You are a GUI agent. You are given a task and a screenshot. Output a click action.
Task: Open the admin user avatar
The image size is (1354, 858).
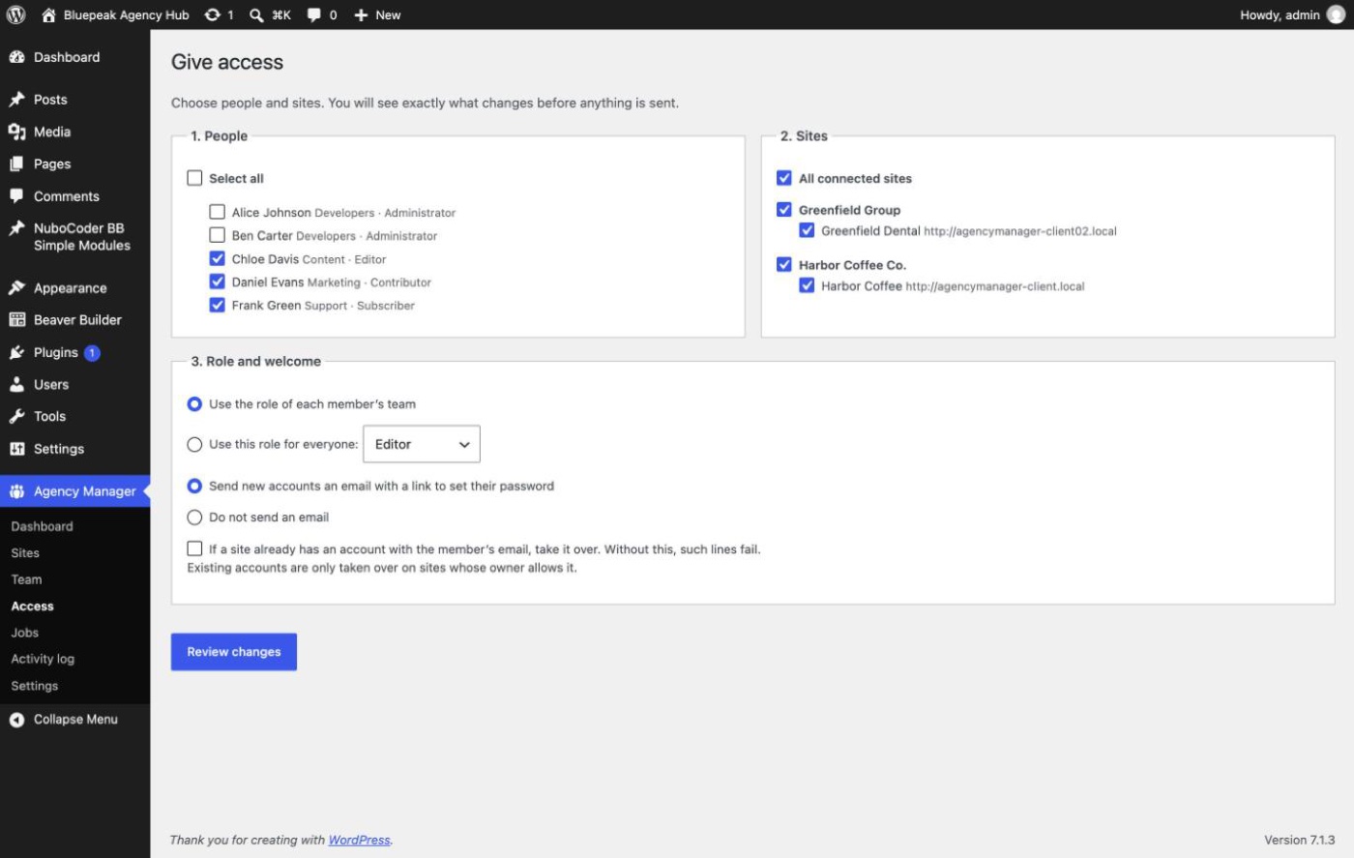pos(1336,15)
